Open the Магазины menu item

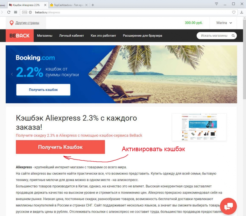pyautogui.click(x=45, y=35)
